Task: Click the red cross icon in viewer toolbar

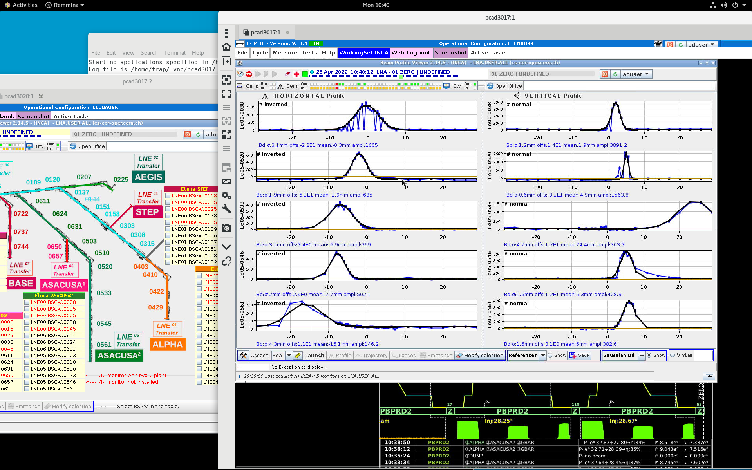Action: [296, 74]
